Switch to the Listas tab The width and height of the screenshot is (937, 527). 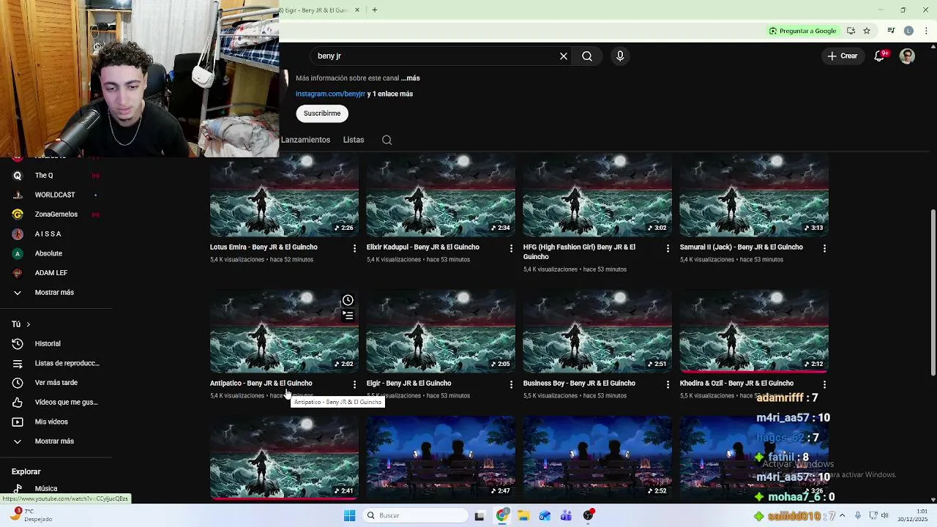(354, 140)
